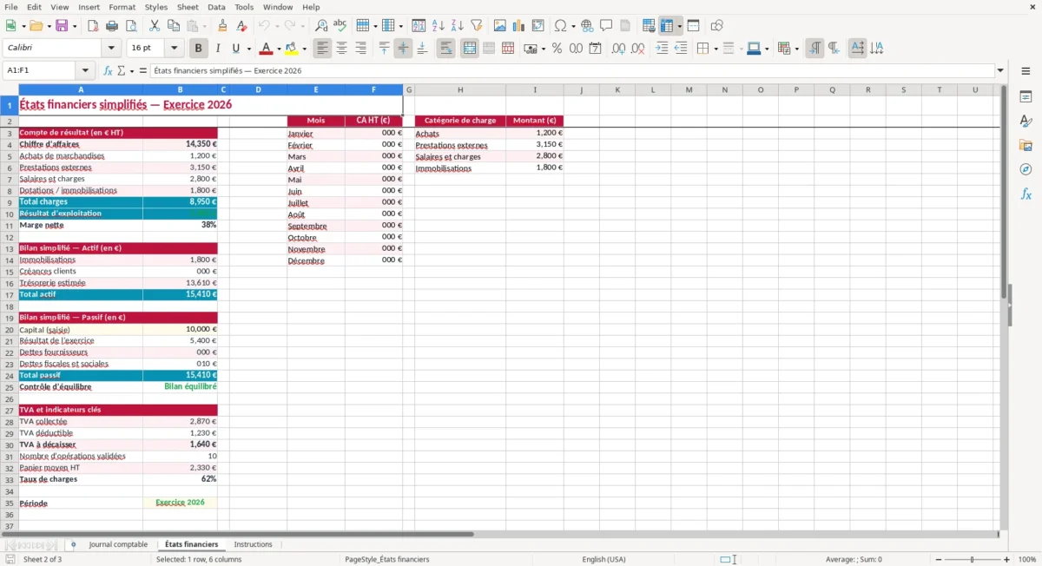Open Find & Replace icon
This screenshot has height=566, width=1042.
(321, 26)
